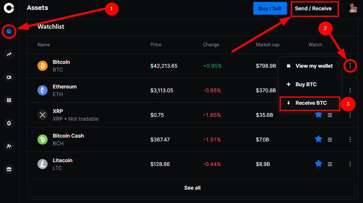Image resolution: width=363 pixels, height=203 pixels.
Task: Click Ethereum price $3,113.05
Action: point(162,91)
